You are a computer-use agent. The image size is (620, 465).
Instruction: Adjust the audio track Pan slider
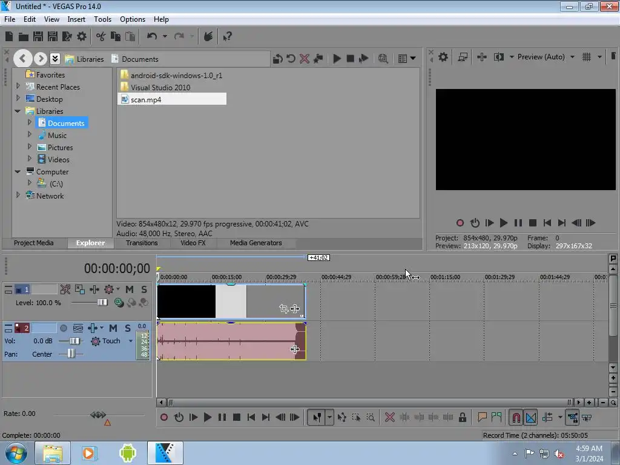70,354
